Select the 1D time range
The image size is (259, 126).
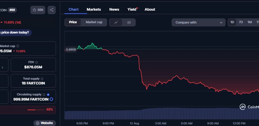232,22
